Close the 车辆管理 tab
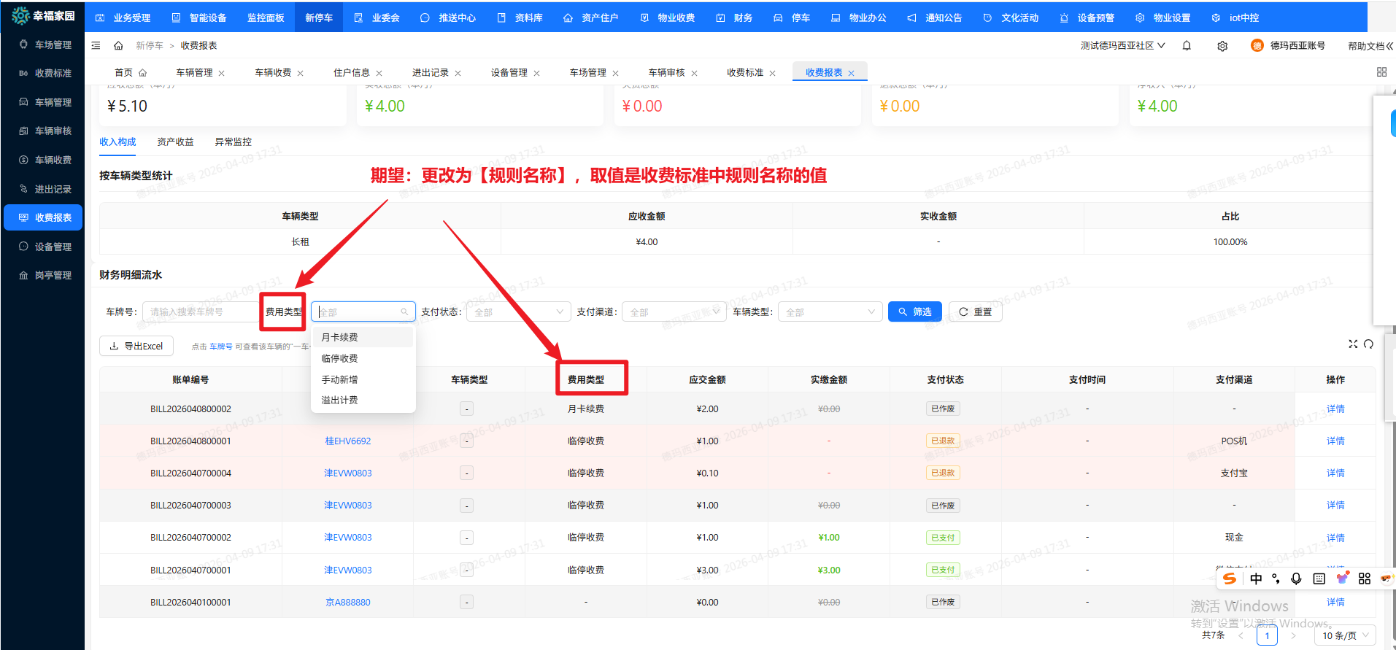The image size is (1396, 650). point(222,73)
